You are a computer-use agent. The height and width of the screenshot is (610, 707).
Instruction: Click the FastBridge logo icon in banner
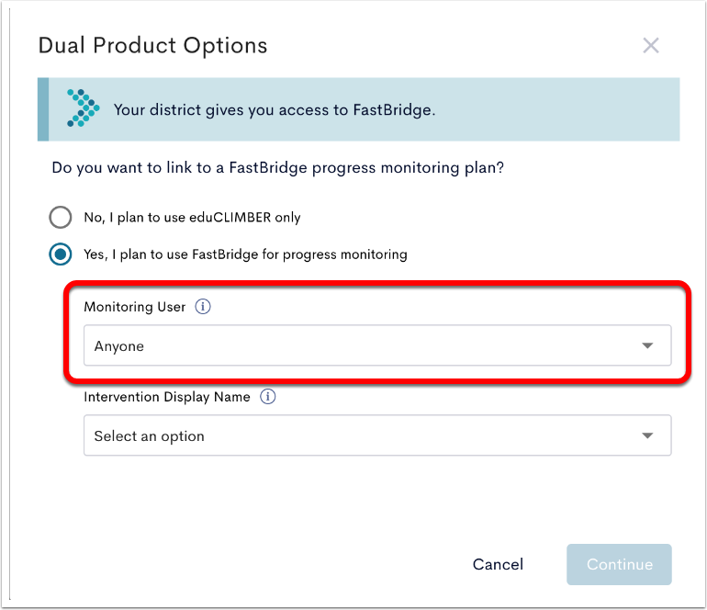84,108
